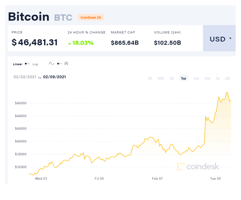Select the 1y time range
241x200 pixels.
(x=218, y=78)
